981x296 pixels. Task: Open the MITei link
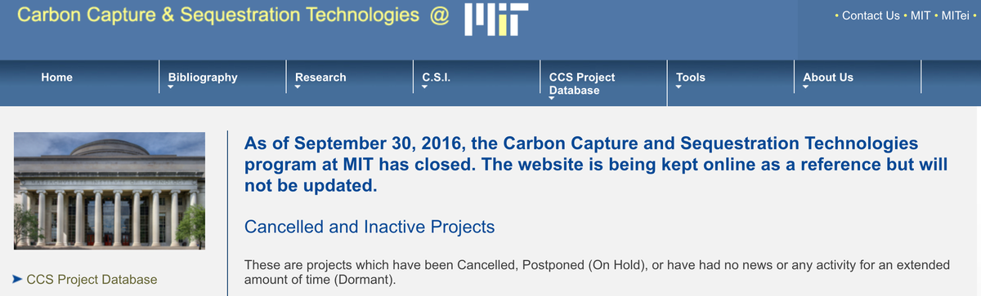tap(955, 15)
